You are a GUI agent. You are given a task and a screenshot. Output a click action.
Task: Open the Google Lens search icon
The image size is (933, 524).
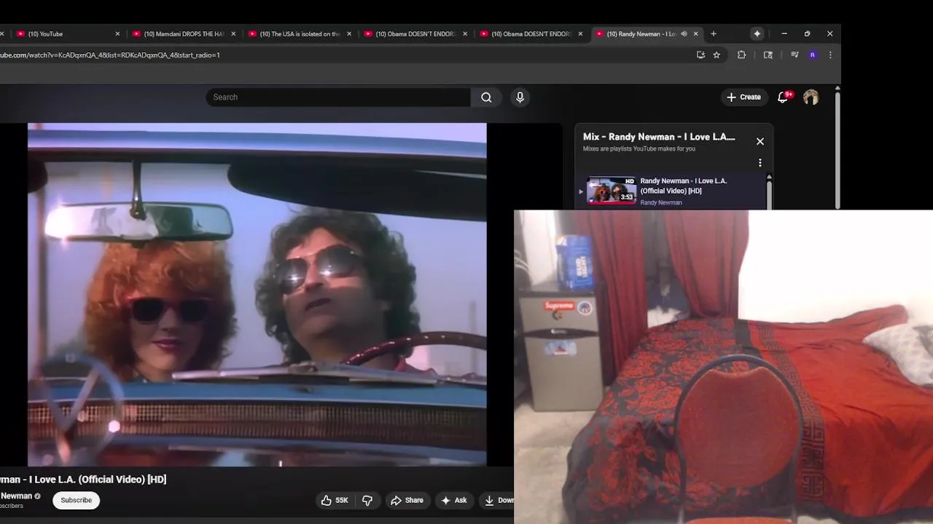pos(768,55)
